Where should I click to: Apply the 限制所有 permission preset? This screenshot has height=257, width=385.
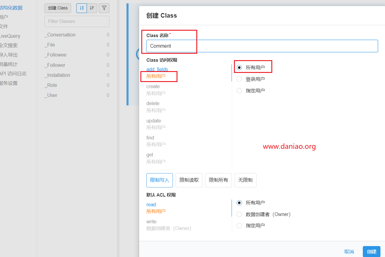click(218, 180)
